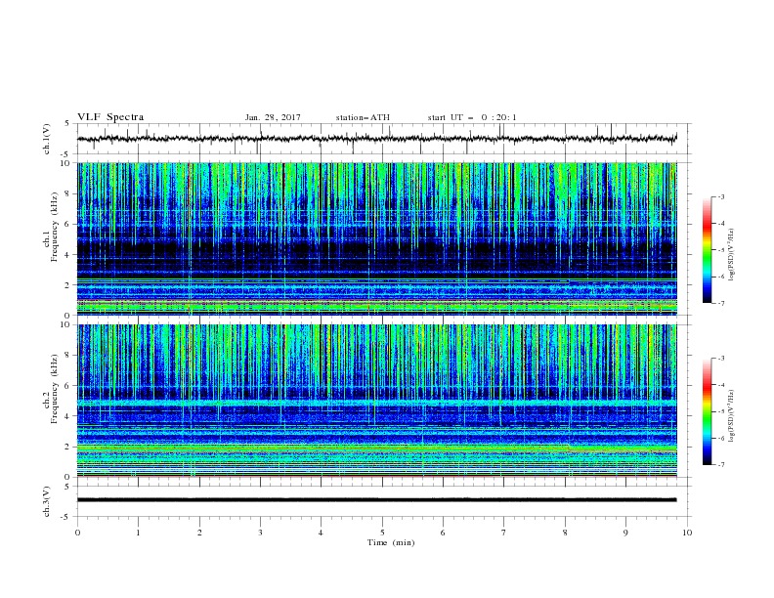Click inside the ch.1 spectrogram panel
The image size is (774, 598).
tap(377, 238)
